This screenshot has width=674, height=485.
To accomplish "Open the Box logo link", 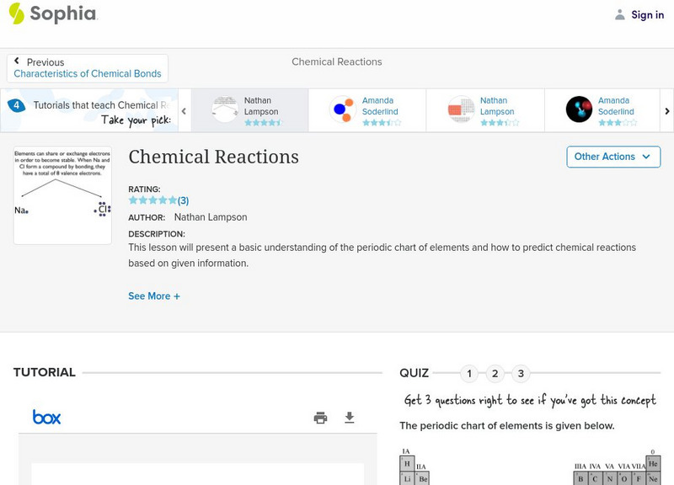I will pos(46,417).
